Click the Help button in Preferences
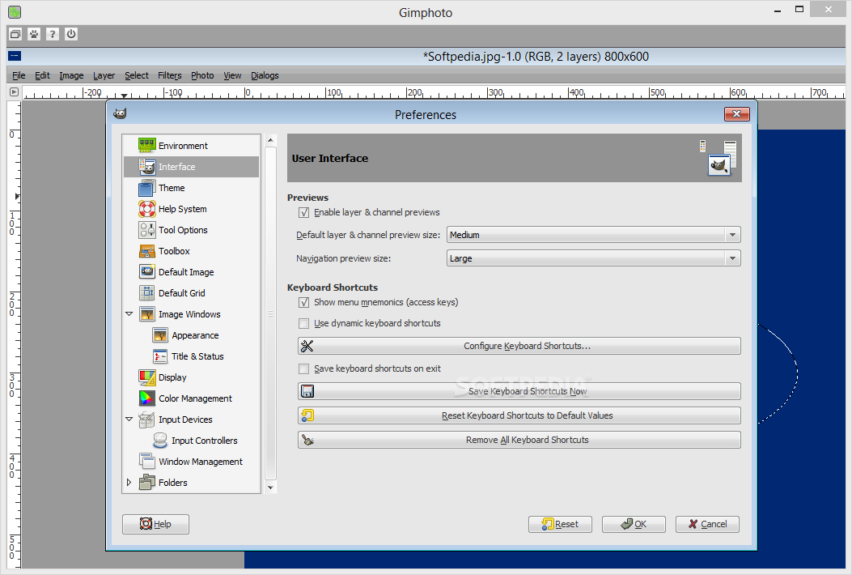The image size is (852, 575). pyautogui.click(x=155, y=524)
